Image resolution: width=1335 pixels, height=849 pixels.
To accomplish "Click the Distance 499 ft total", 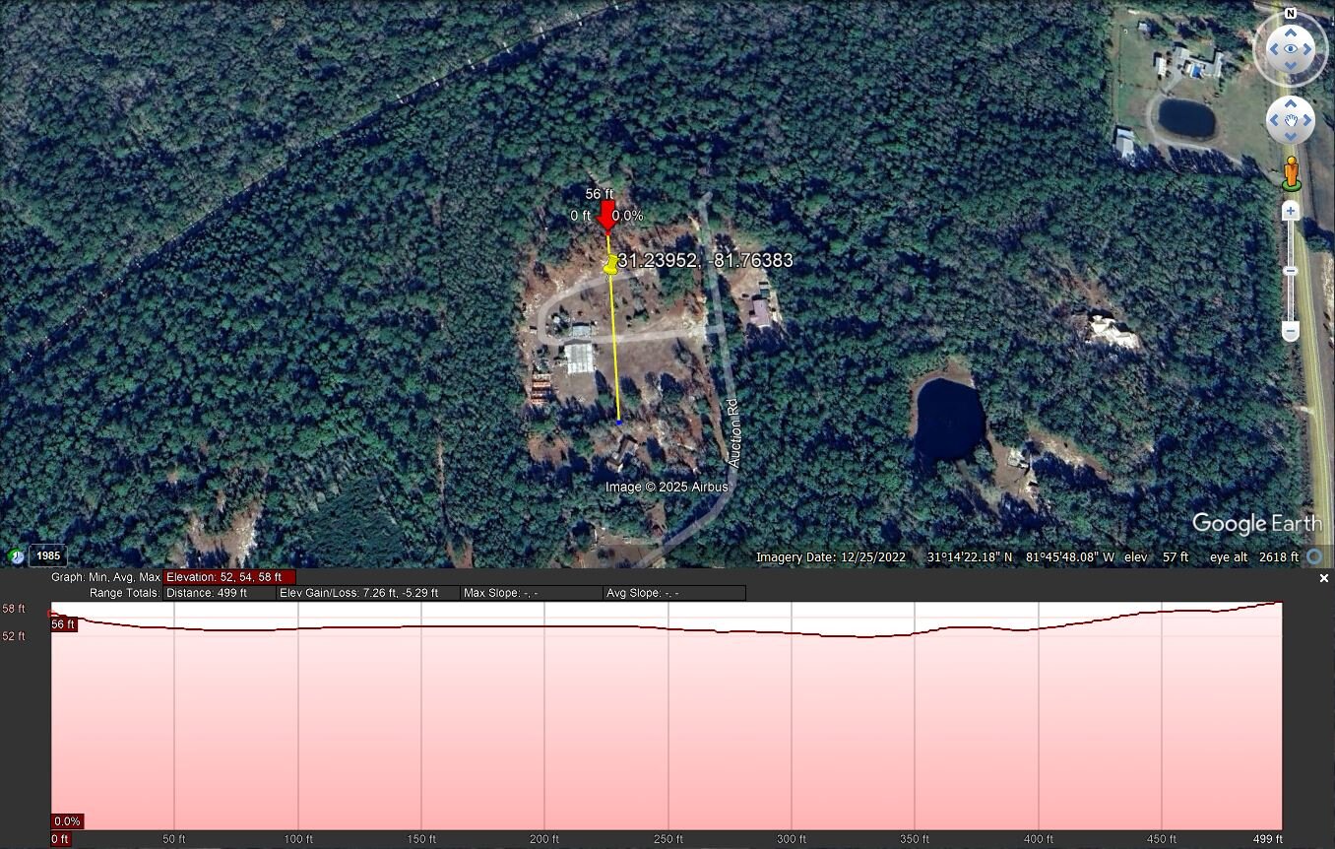I will click(219, 593).
